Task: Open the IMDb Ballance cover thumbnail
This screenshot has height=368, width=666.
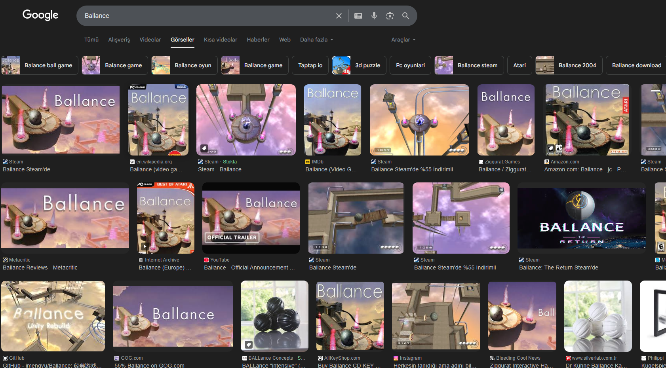Action: (x=333, y=120)
